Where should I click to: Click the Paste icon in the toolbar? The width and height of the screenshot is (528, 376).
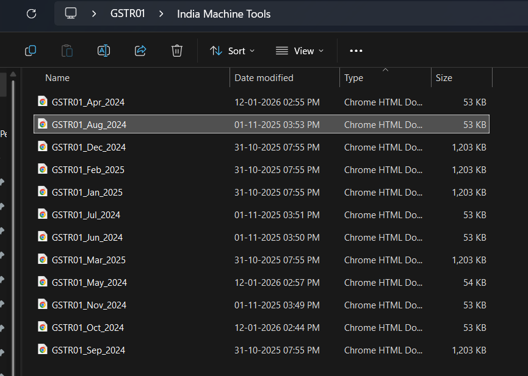pyautogui.click(x=67, y=51)
